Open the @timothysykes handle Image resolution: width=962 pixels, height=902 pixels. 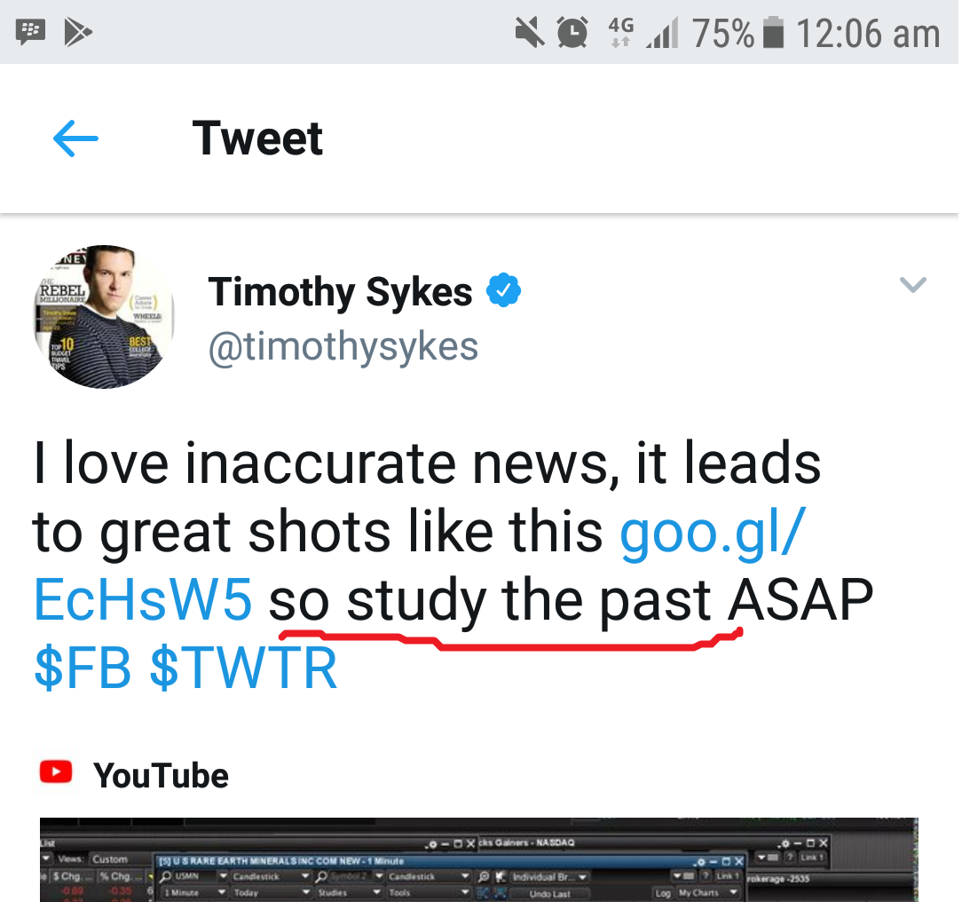[x=343, y=346]
